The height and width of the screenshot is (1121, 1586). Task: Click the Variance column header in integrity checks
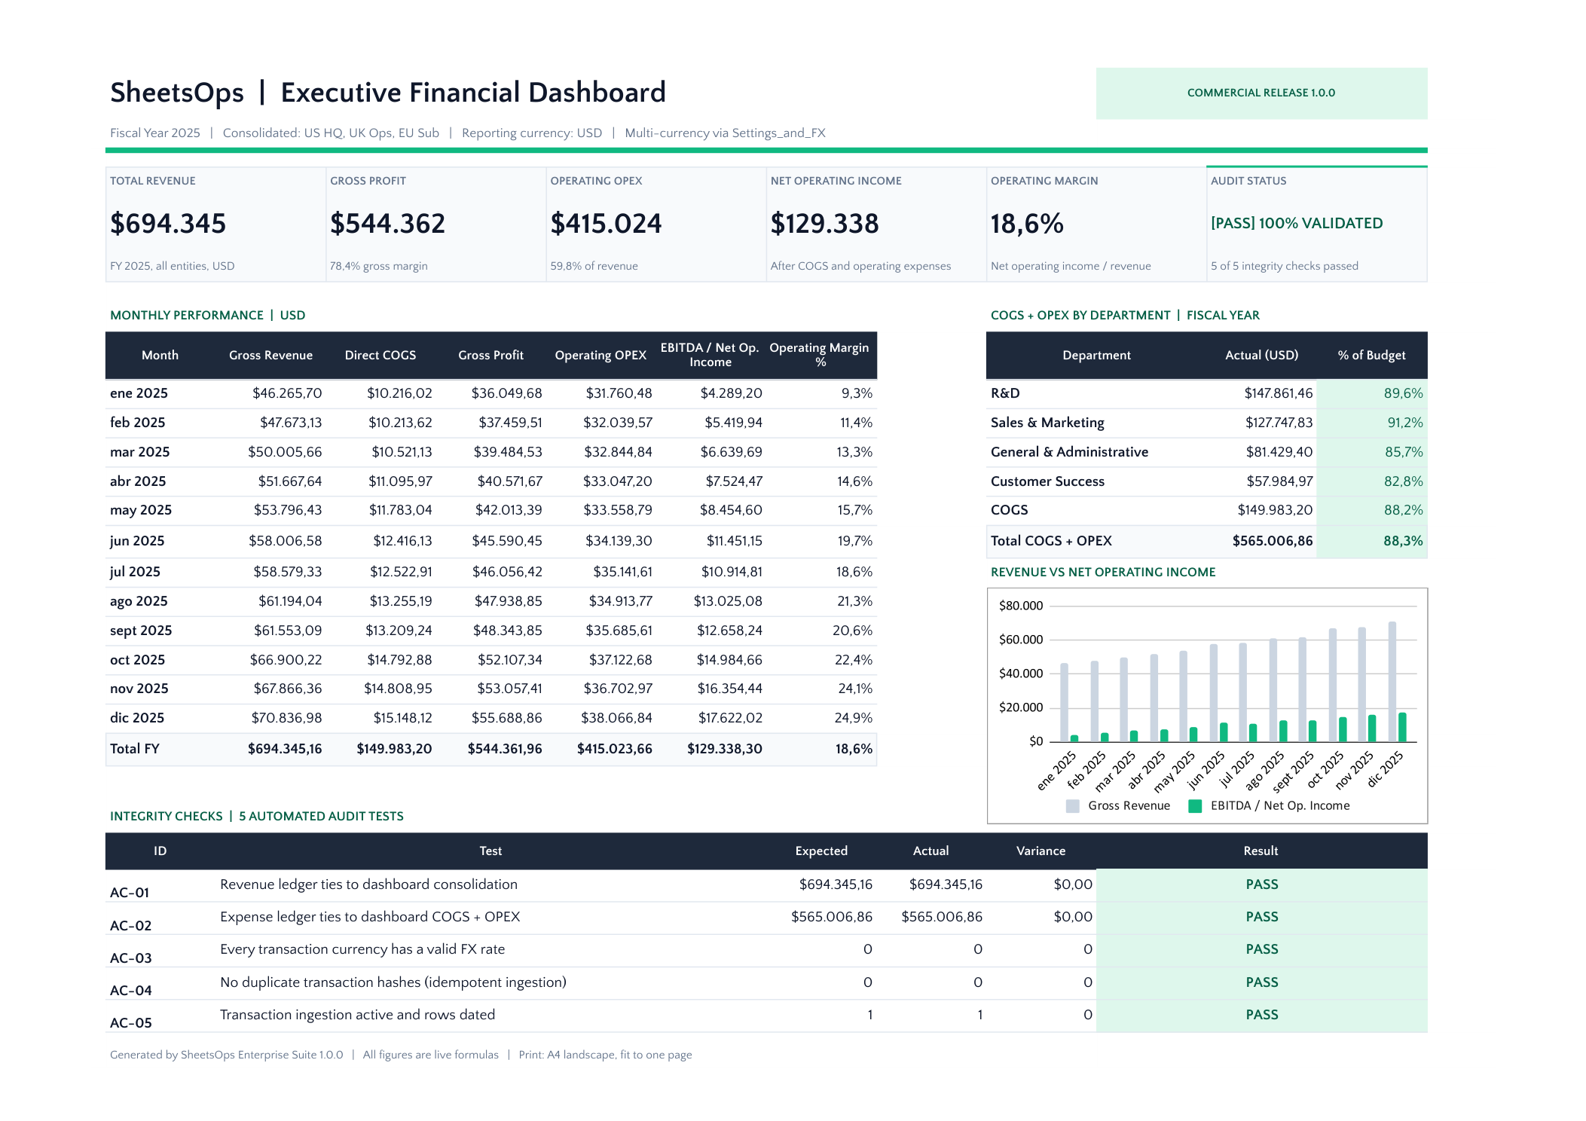pos(1041,851)
